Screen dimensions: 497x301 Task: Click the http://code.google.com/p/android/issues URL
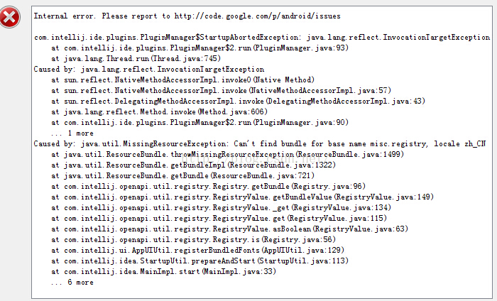[257, 16]
